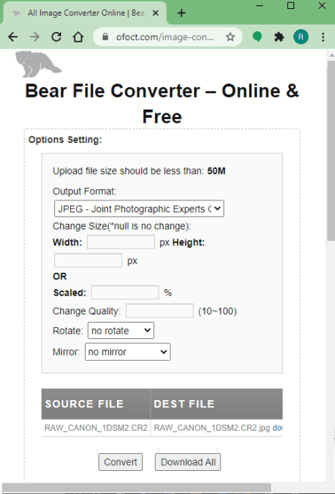Image resolution: width=335 pixels, height=494 pixels.
Task: Click the browser back arrow
Action: click(x=13, y=37)
